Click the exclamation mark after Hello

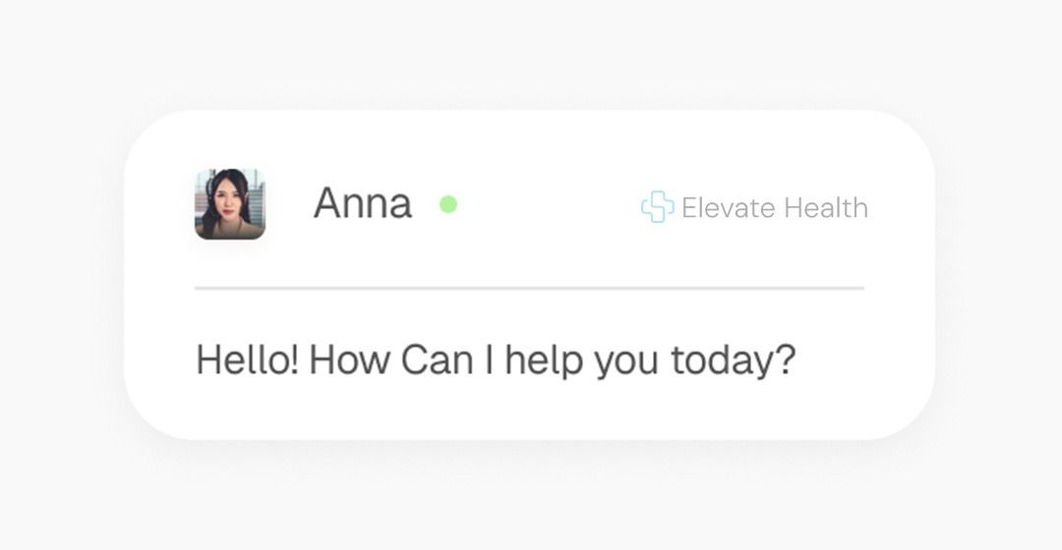293,359
